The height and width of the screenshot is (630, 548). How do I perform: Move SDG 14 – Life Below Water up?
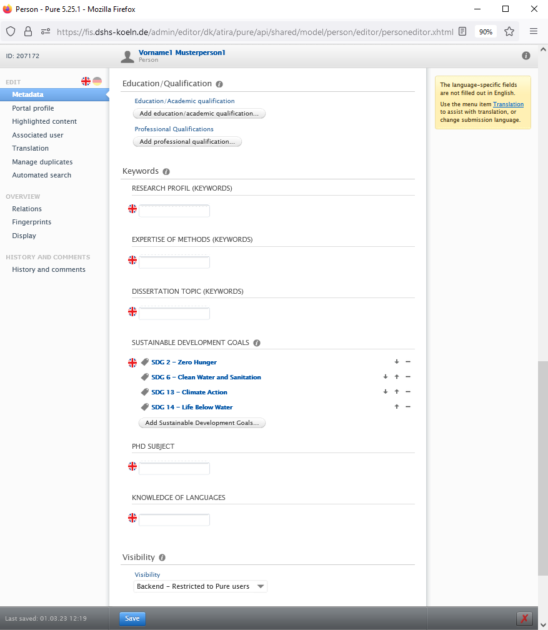coord(397,407)
